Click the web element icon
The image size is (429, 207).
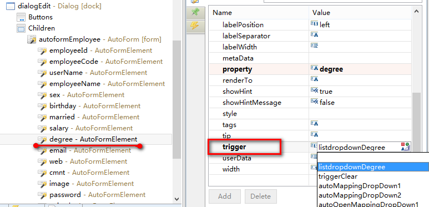point(42,161)
